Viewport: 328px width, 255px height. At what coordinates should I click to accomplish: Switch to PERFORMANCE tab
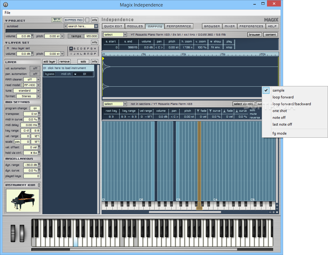click(x=179, y=26)
